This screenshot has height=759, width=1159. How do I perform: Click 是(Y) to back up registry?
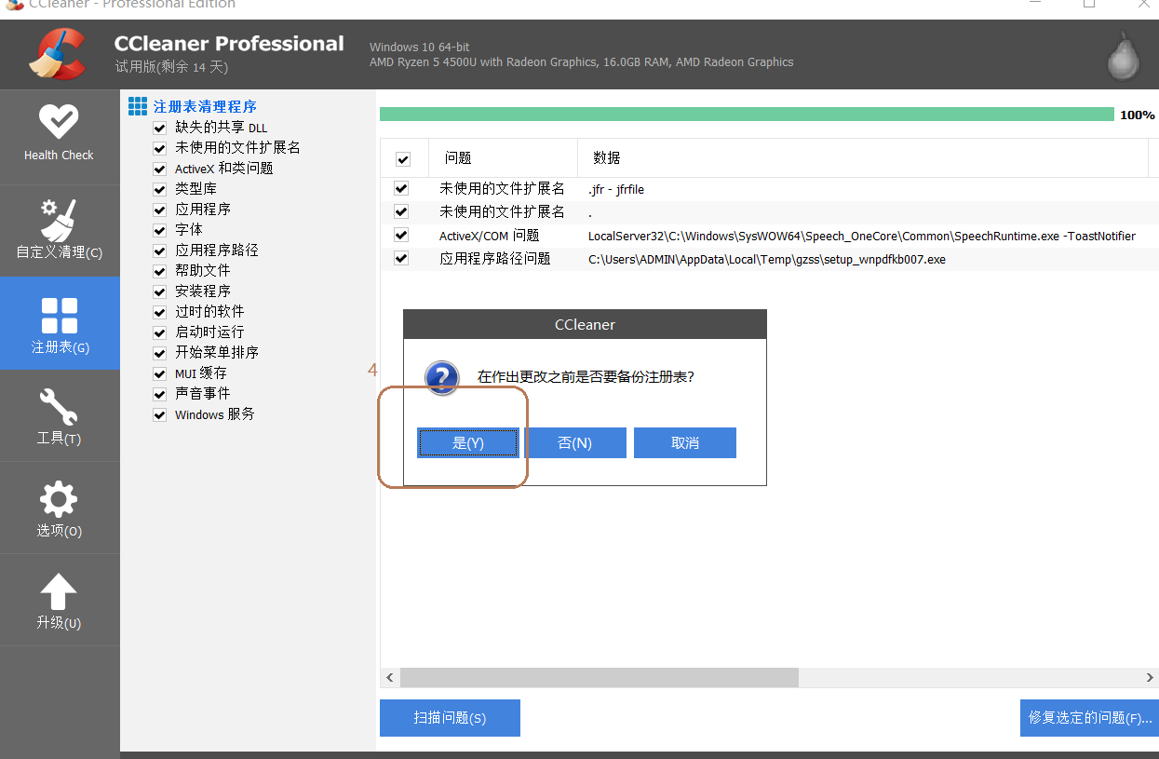(468, 443)
